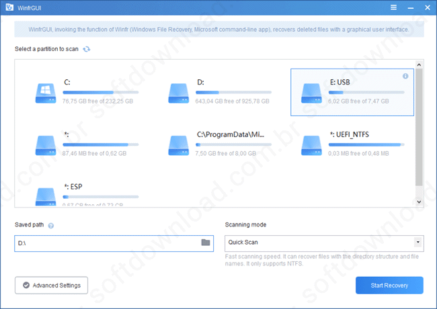Click the partition list scrollbar thumb
The image size is (437, 309).
click(419, 127)
